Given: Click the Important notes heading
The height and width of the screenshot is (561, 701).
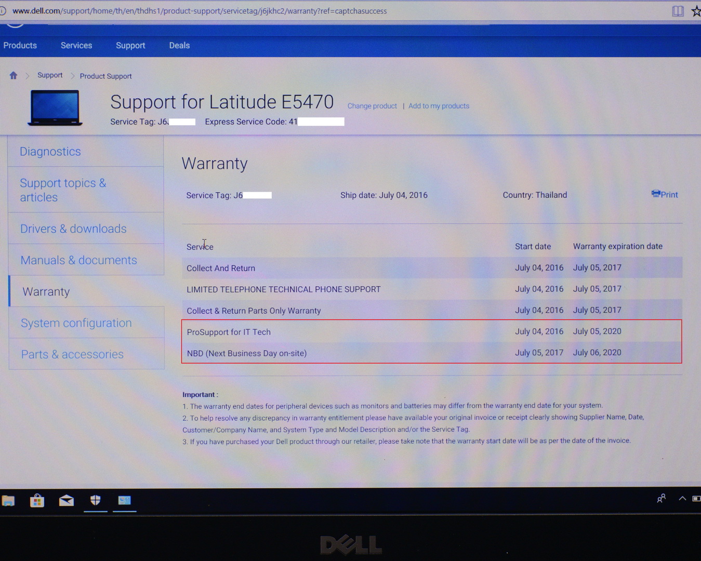Looking at the screenshot, I should [x=200, y=394].
